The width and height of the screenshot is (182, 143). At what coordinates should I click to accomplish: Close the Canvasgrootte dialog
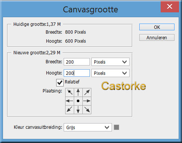coord(170,7)
